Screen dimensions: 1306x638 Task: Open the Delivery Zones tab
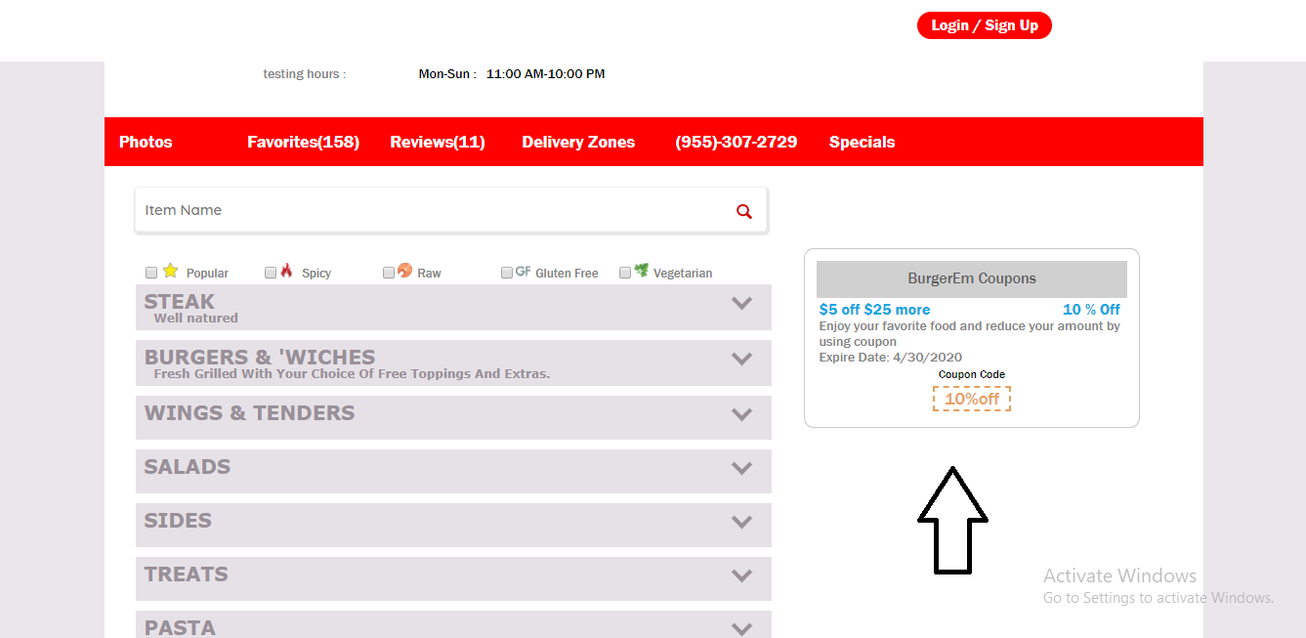click(x=578, y=142)
